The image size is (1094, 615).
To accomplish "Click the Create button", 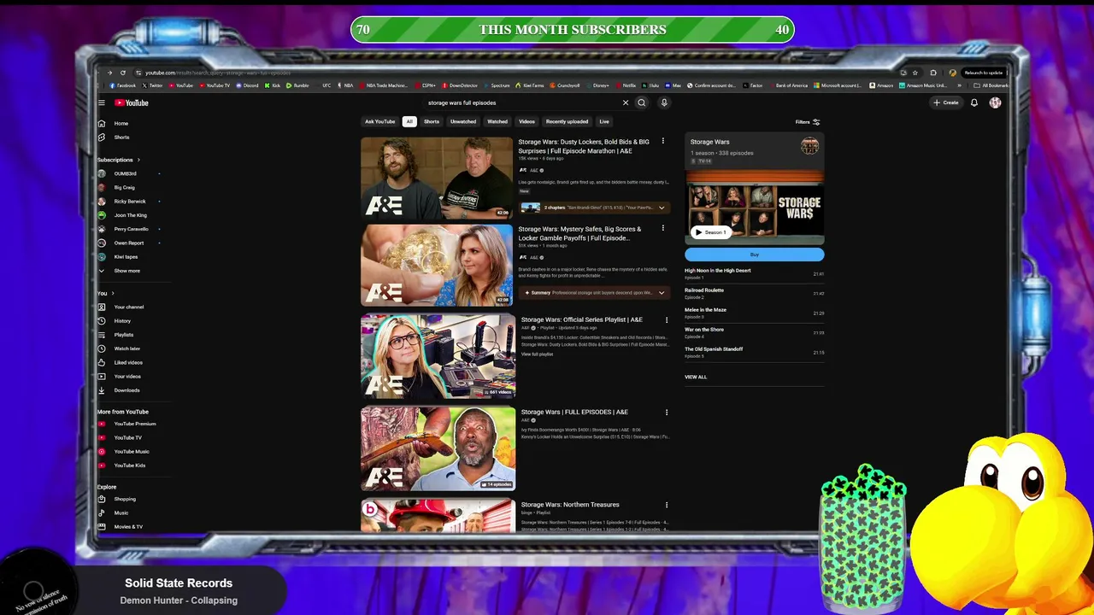I will 946,102.
